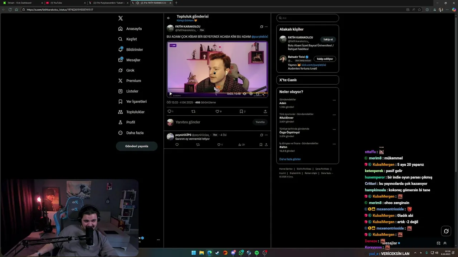Open Grok from the sidebar
This screenshot has height=257, width=458.
click(126, 70)
